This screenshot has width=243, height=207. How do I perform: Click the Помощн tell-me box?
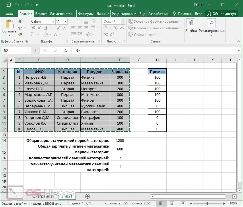click(182, 14)
